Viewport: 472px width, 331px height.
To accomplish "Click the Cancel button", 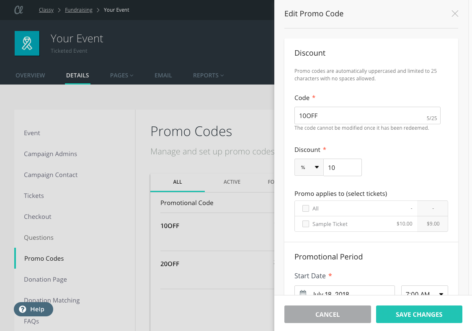I will click(x=328, y=314).
